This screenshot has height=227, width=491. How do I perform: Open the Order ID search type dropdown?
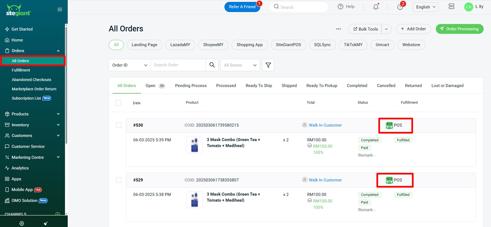[x=129, y=65]
